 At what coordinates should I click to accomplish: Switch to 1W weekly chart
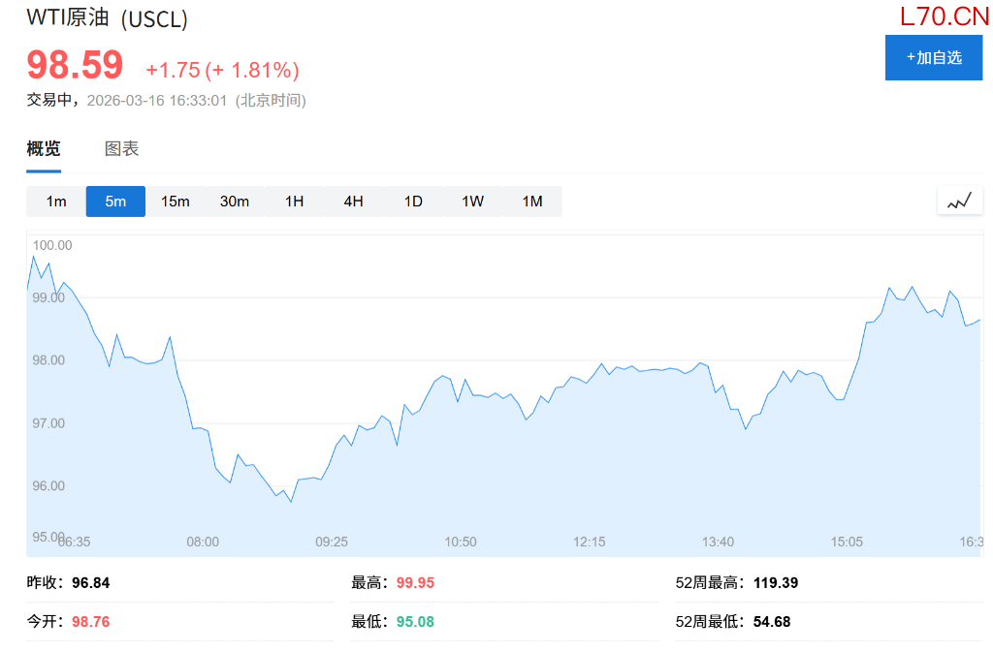tap(472, 202)
